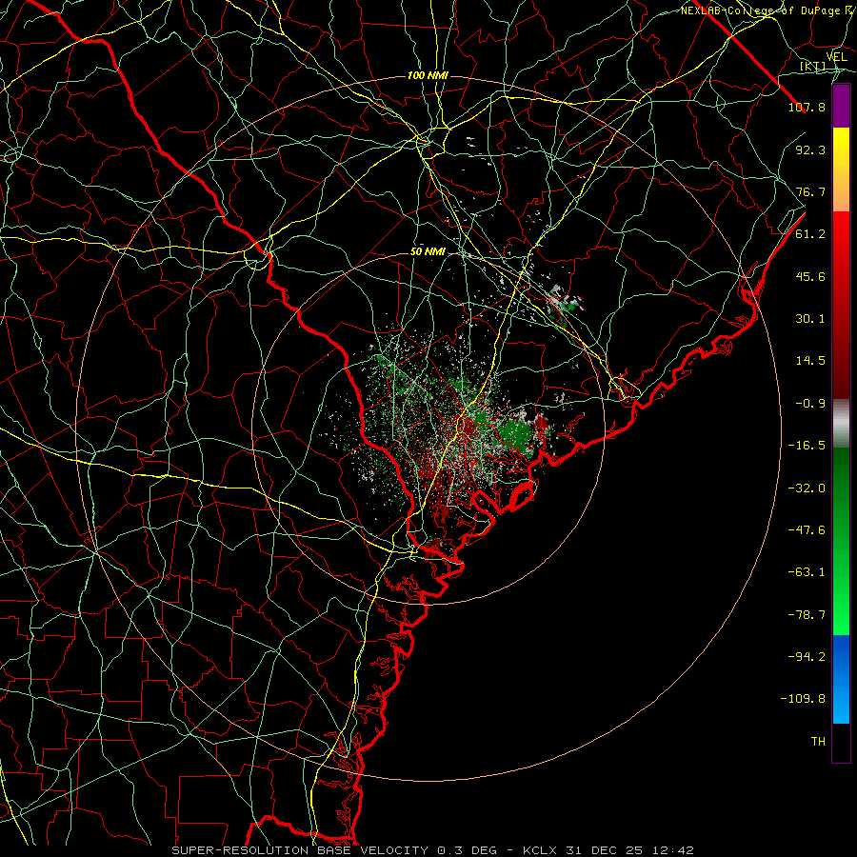Click the "100 NMI" range ring label
The image size is (857, 857).
pyautogui.click(x=428, y=75)
